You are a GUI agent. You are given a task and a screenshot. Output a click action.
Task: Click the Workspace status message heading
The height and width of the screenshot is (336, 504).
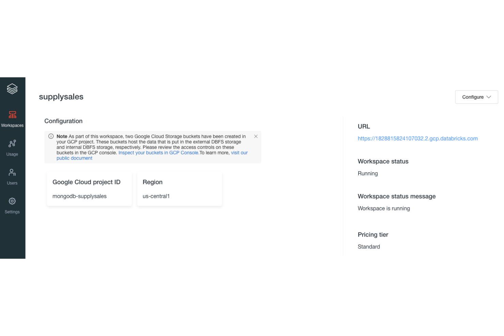397,196
